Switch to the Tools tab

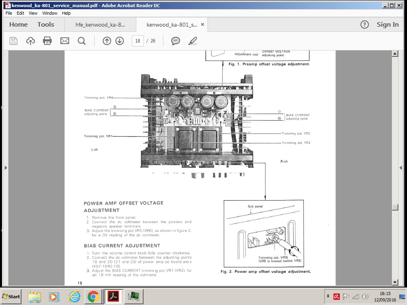[x=46, y=24]
